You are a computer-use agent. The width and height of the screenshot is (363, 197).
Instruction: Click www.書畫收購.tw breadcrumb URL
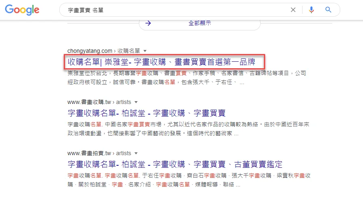point(99,102)
